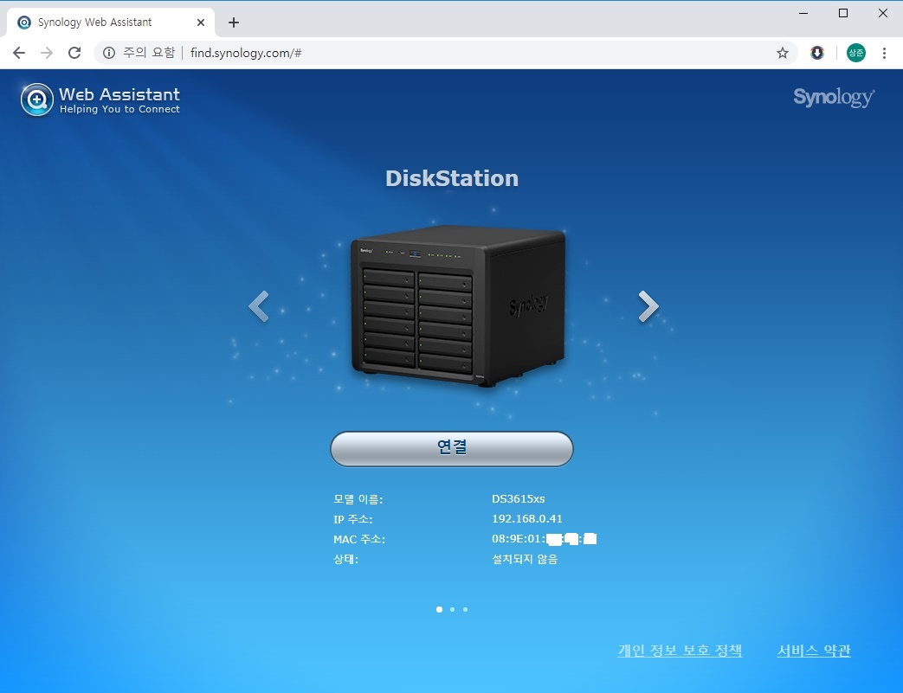Close the Synology Web Assistant tab
The height and width of the screenshot is (693, 903).
coord(200,22)
